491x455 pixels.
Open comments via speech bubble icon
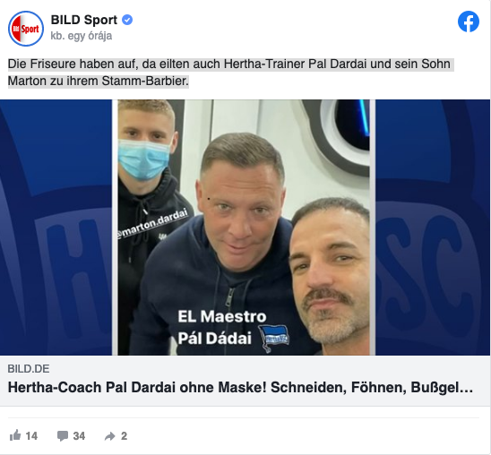point(63,435)
